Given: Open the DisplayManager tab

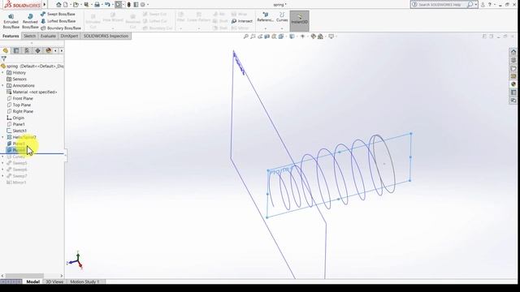Looking at the screenshot, I should [x=49, y=50].
